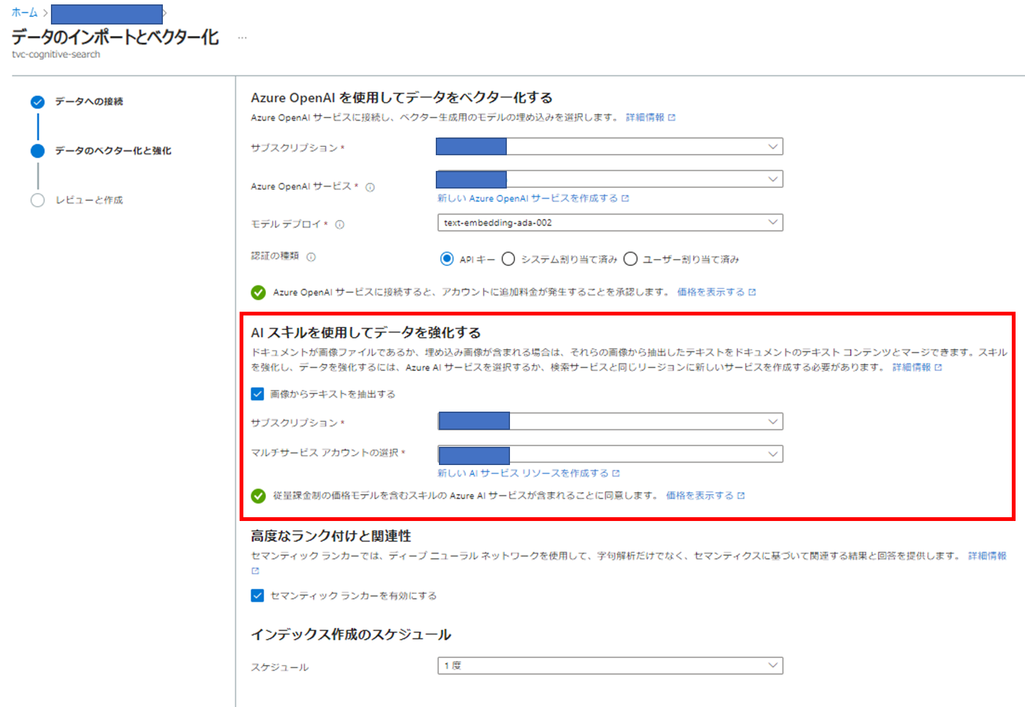Viewport: 1025px width, 707px height.
Task: Open the ellipsis menu beside page title
Action: click(242, 38)
